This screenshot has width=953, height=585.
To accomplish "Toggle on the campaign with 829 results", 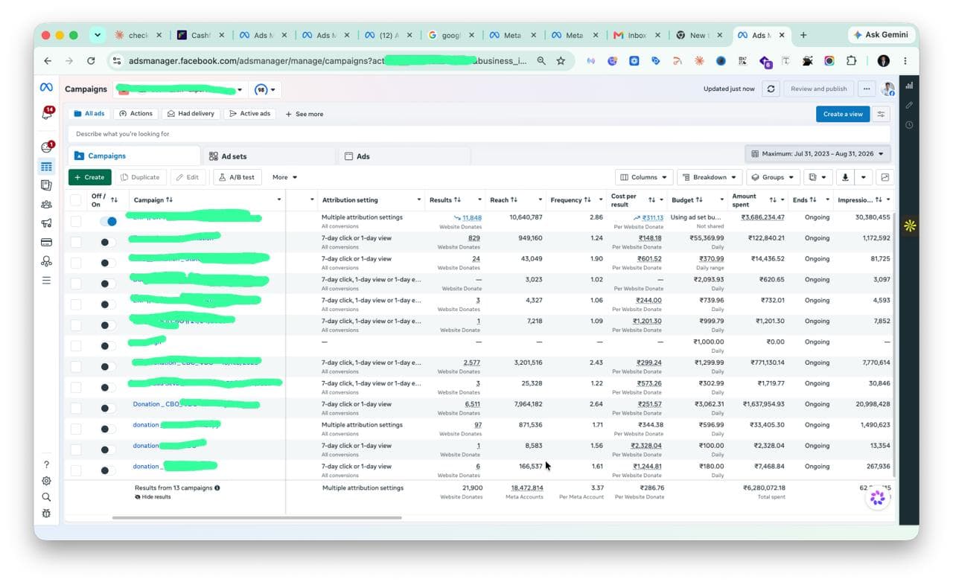I will [x=108, y=242].
